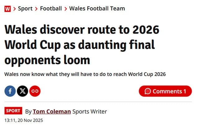Open author Tom Coleman's profile link

[x=52, y=111]
